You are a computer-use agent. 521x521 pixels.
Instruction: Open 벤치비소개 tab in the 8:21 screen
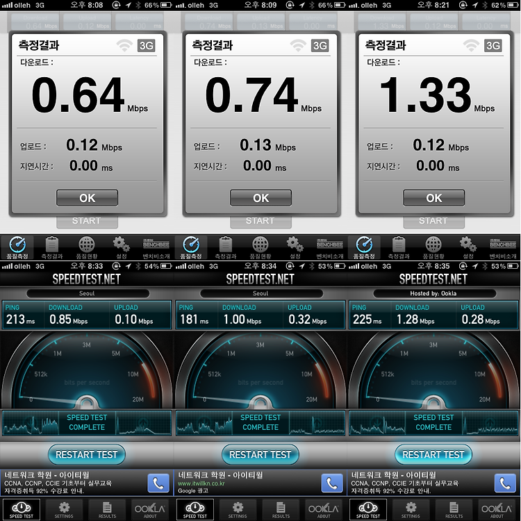click(503, 247)
